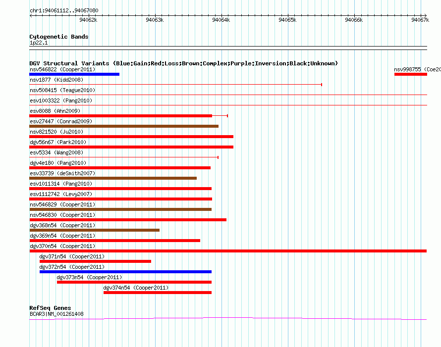Image resolution: width=441 pixels, height=347 pixels.
Task: Select the esv1003322 (Pang2010) label
Action: (61, 100)
